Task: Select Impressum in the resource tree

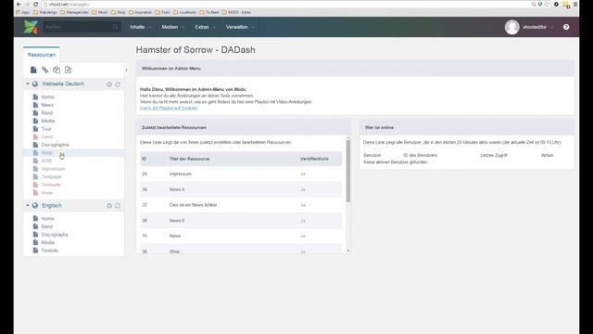Action: [x=53, y=169]
